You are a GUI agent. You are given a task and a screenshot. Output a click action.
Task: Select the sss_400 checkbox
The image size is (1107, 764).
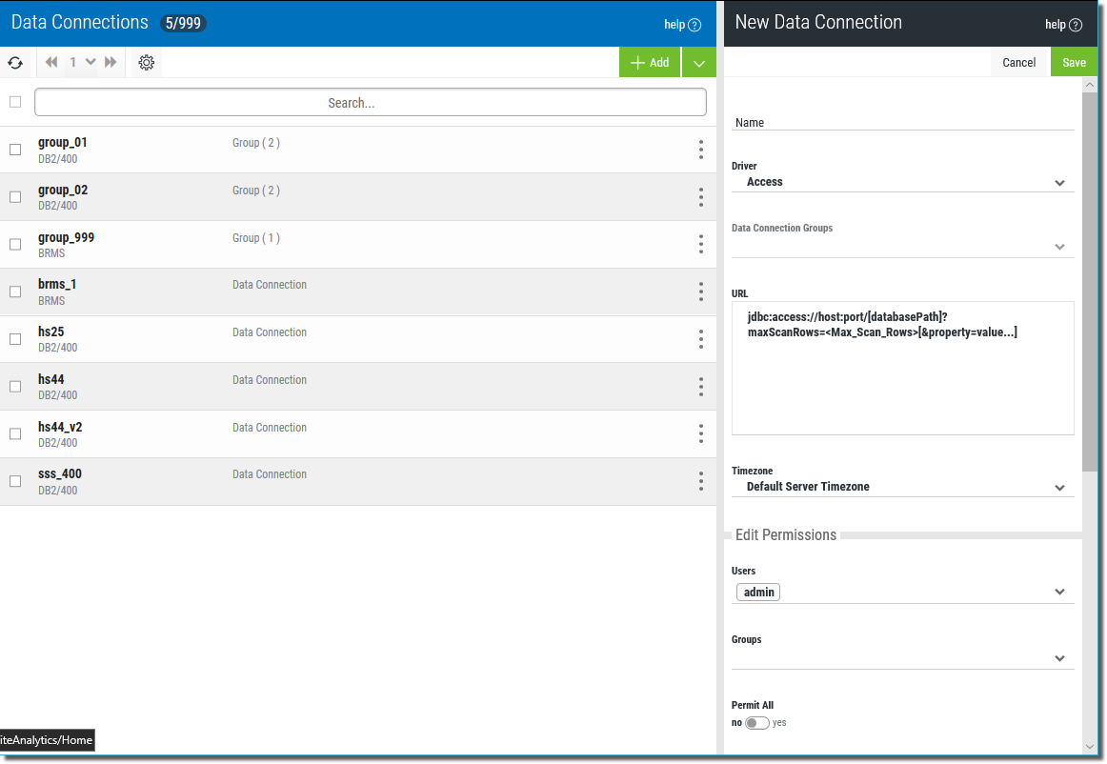coord(15,481)
